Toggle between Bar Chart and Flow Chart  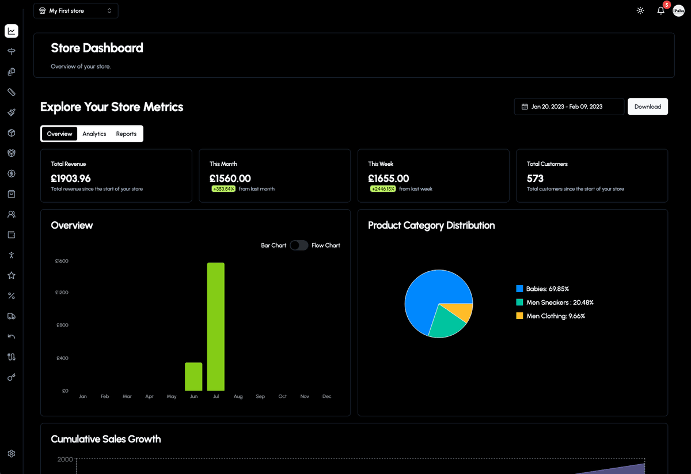(x=299, y=245)
